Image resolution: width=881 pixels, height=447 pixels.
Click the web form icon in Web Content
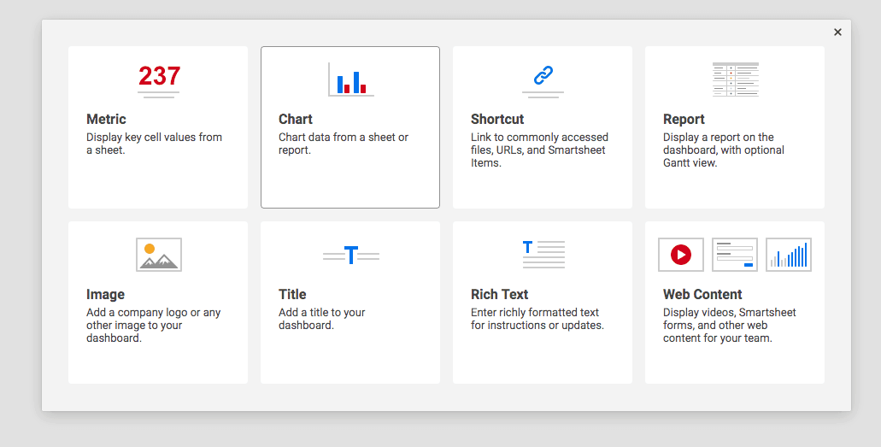point(735,255)
